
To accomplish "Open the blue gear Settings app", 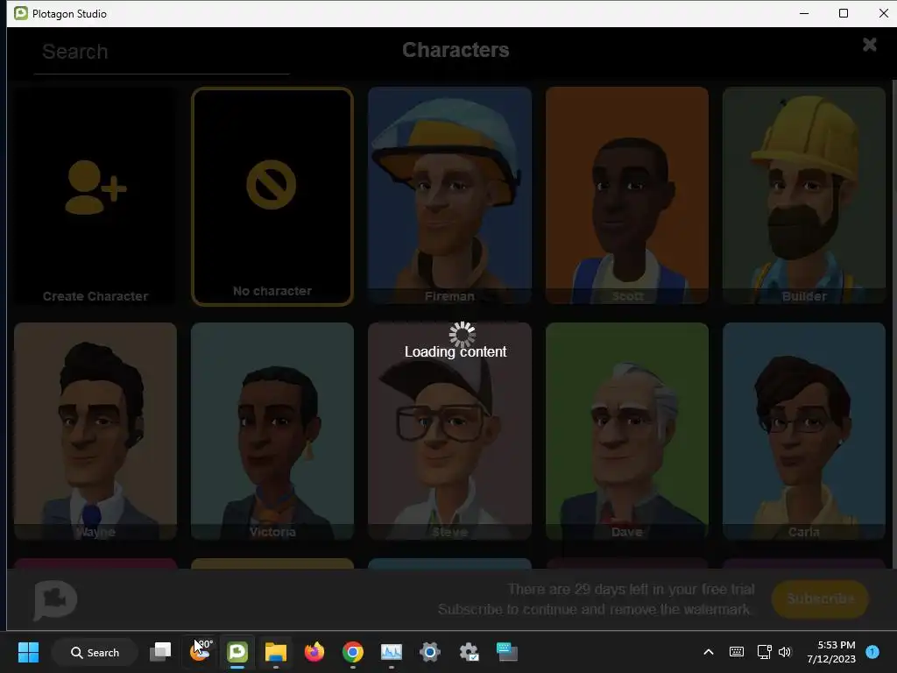I will [x=429, y=652].
